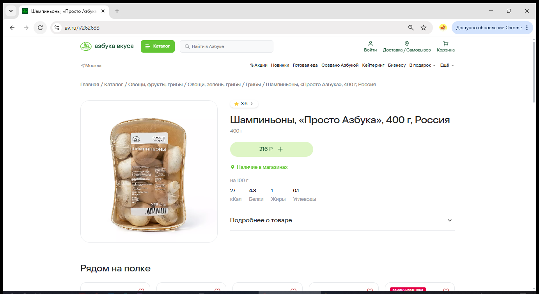This screenshot has width=539, height=294.
Task: Open a new browser tab
Action: click(117, 11)
